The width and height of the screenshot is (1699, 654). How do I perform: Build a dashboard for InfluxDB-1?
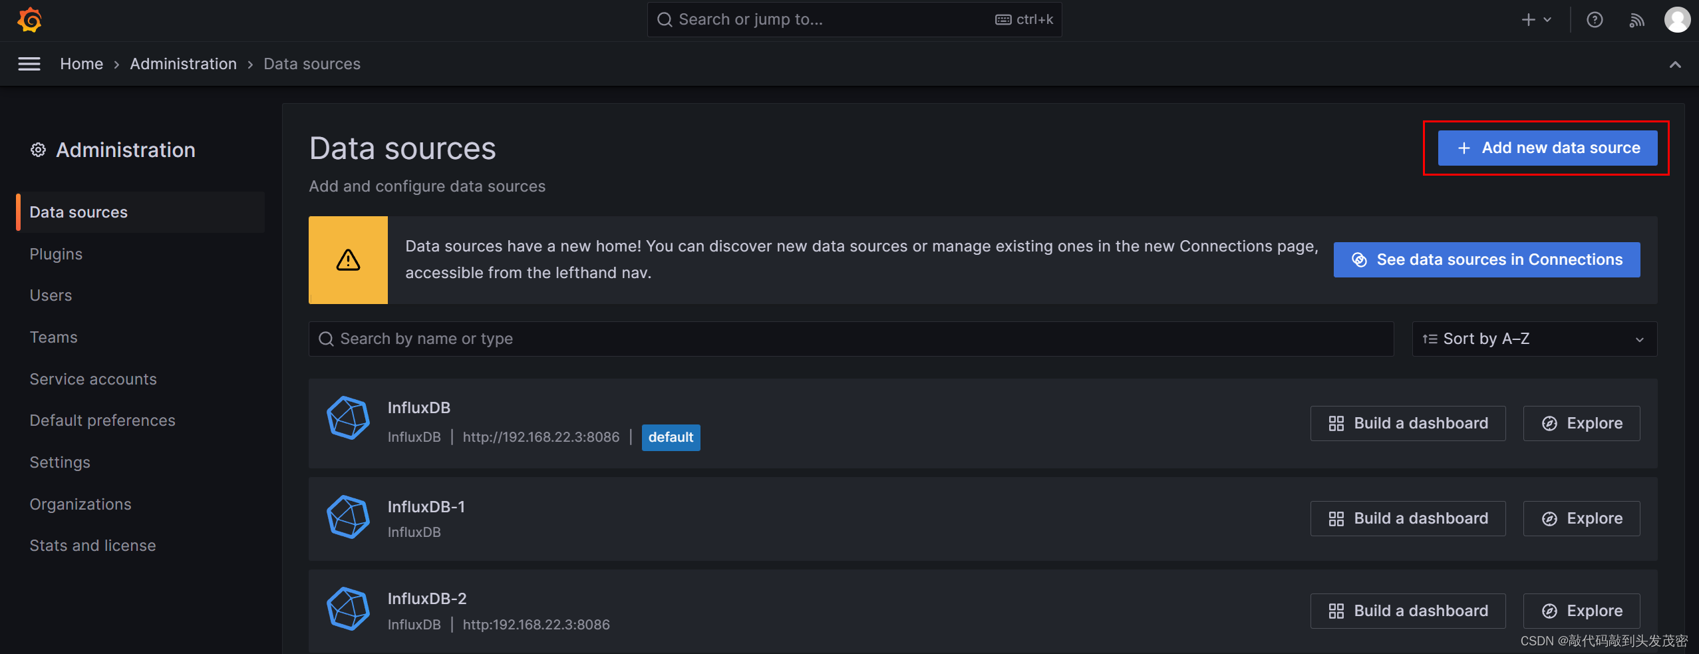click(x=1408, y=518)
